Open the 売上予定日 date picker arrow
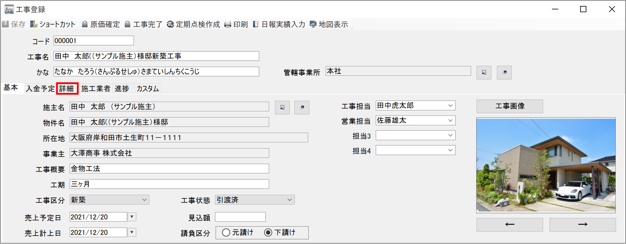 (x=132, y=217)
